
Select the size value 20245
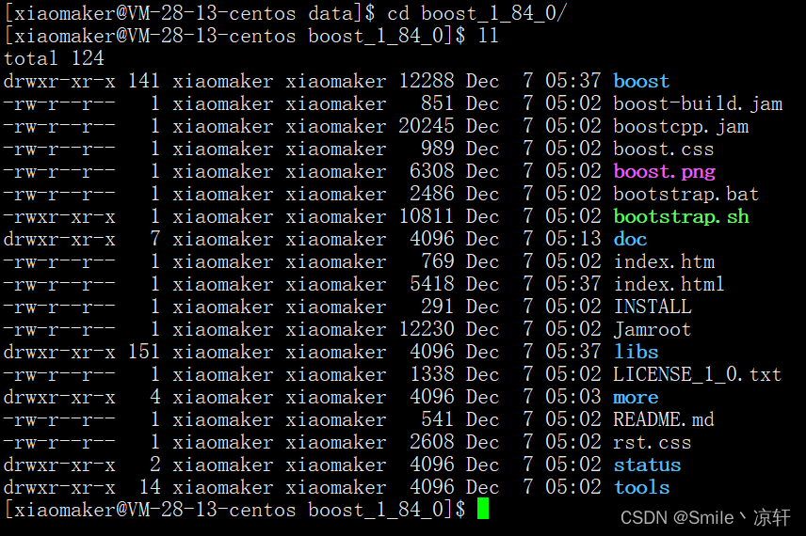(x=427, y=126)
